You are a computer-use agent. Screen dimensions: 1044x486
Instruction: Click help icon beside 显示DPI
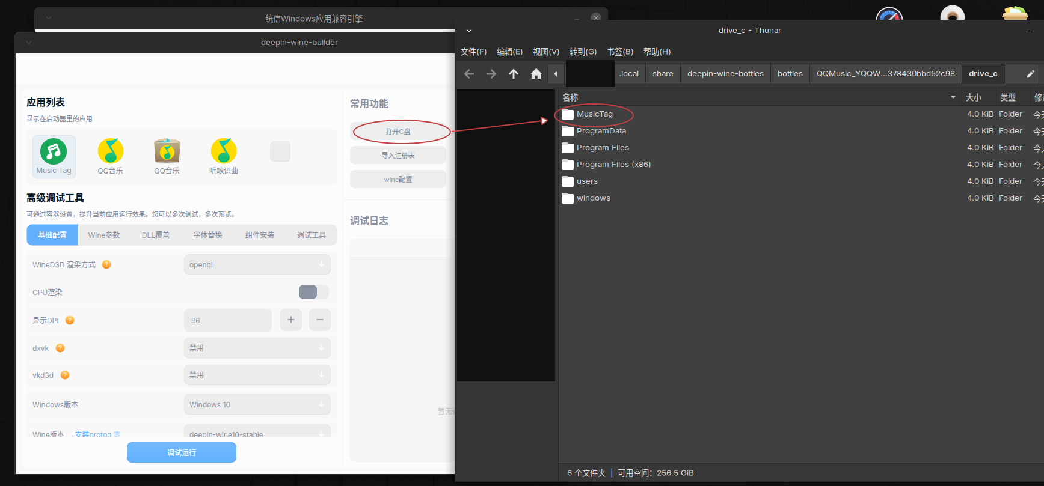[x=70, y=320]
